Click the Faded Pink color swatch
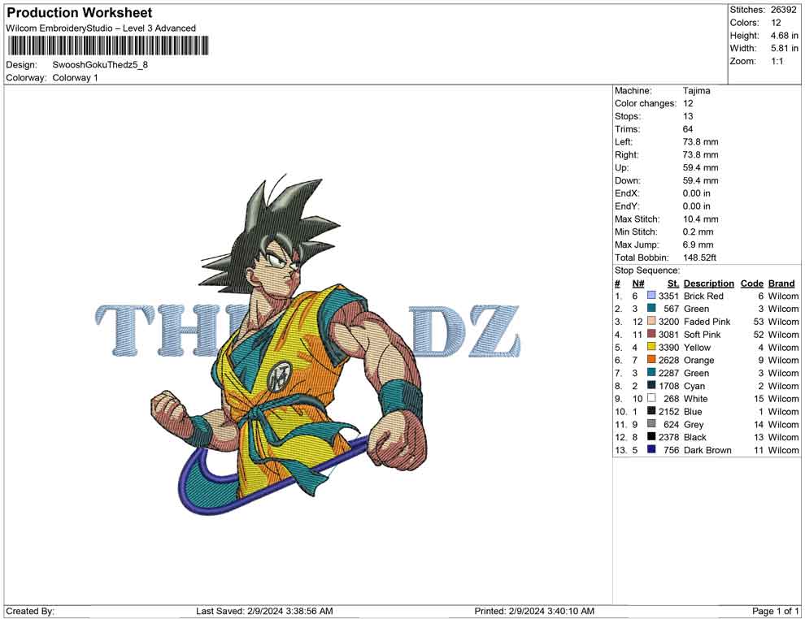The image size is (805, 619). coord(651,321)
